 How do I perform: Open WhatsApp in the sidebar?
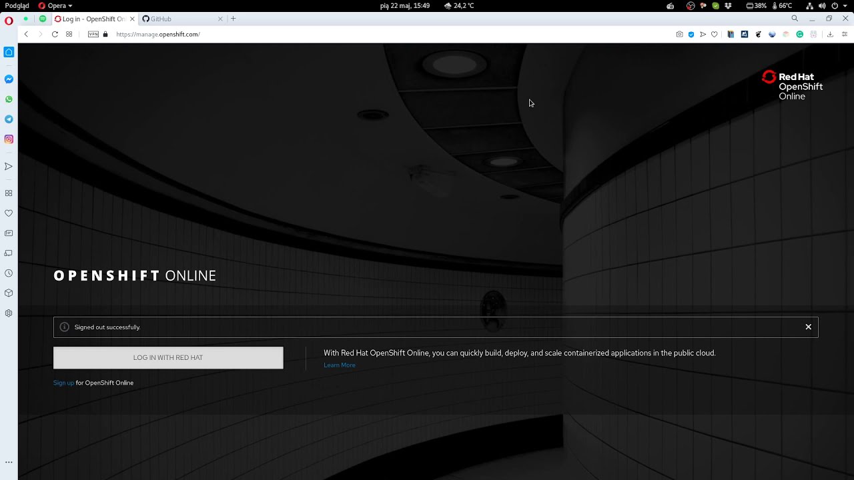click(9, 99)
